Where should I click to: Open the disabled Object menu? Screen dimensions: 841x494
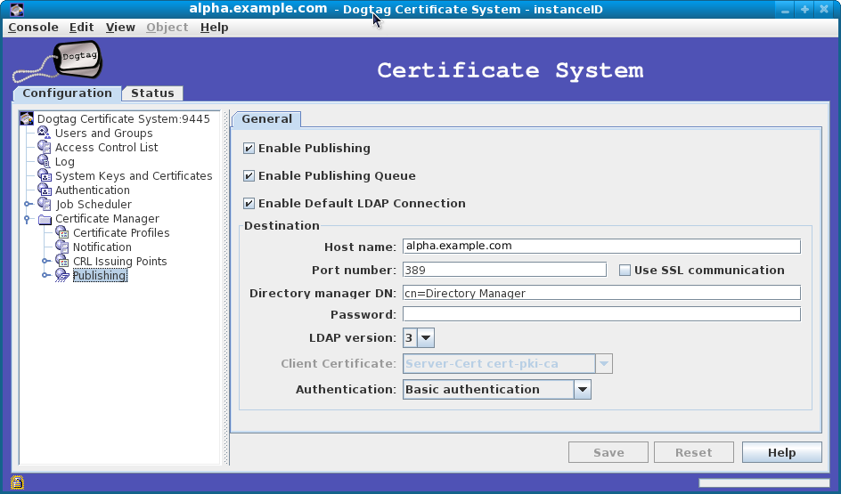(167, 28)
